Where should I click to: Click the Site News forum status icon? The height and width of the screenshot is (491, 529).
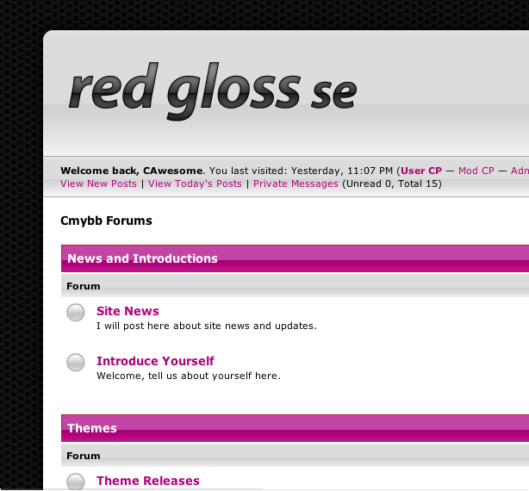76,313
